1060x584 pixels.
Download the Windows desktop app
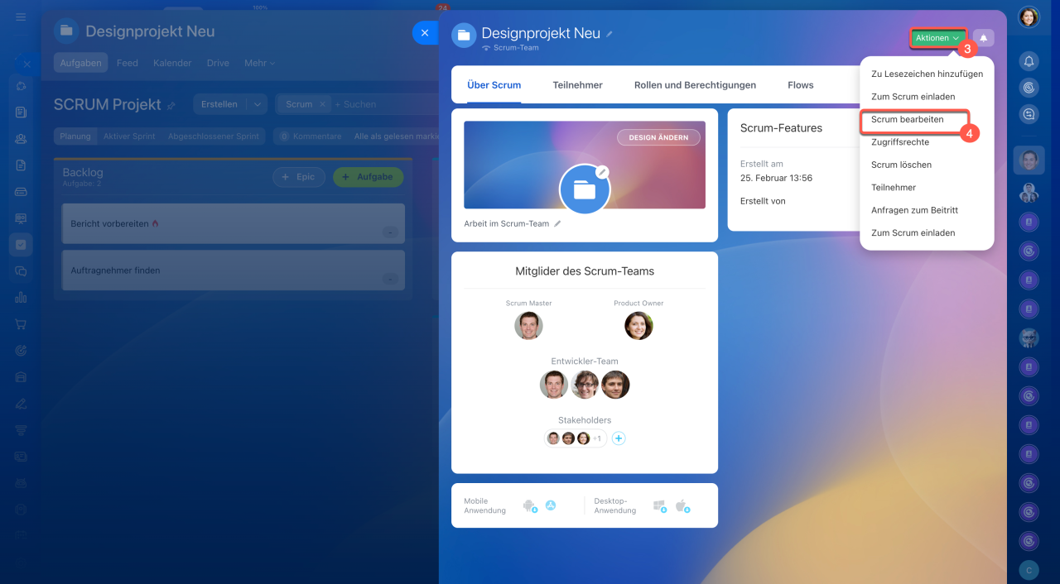[x=660, y=505]
